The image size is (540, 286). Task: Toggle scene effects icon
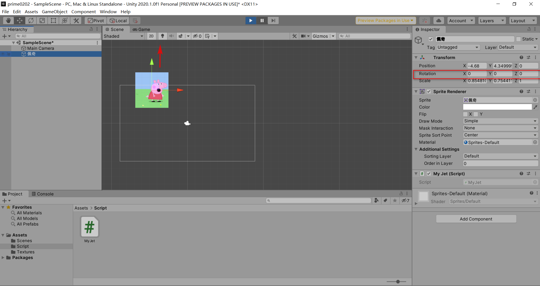click(181, 36)
